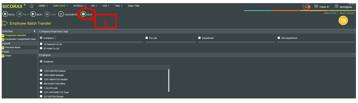Check employee 1201 ABBACUS Nadine
The width and height of the screenshot is (358, 103).
(41, 79)
